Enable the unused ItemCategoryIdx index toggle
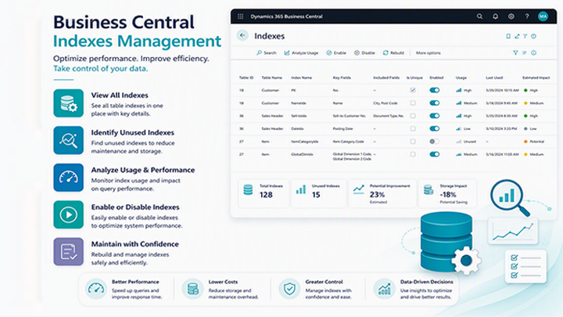This screenshot has height=317, width=563. (435, 142)
